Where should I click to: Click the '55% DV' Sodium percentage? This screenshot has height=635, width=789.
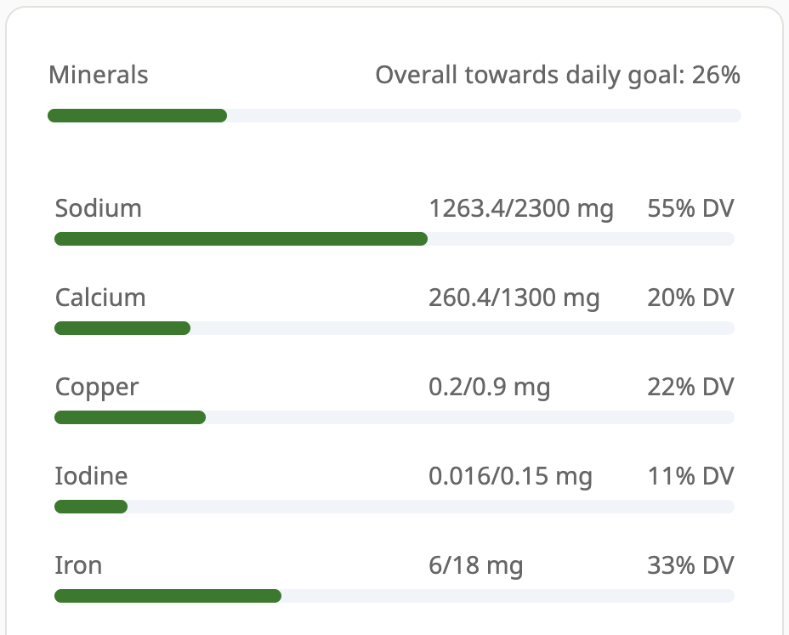tap(691, 208)
